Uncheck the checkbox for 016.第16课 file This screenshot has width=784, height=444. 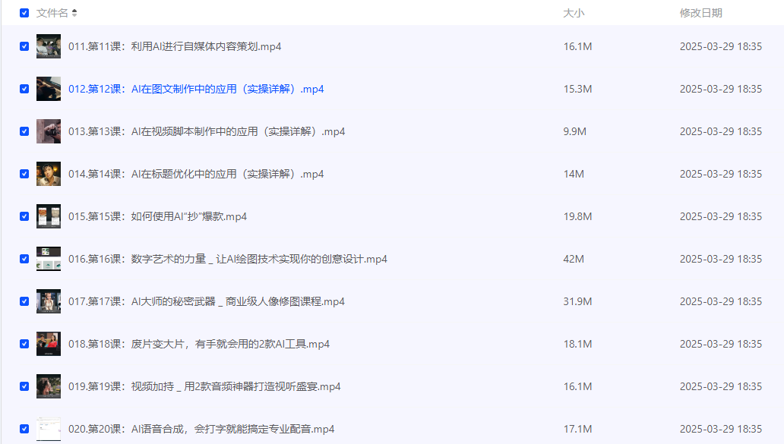coord(24,259)
